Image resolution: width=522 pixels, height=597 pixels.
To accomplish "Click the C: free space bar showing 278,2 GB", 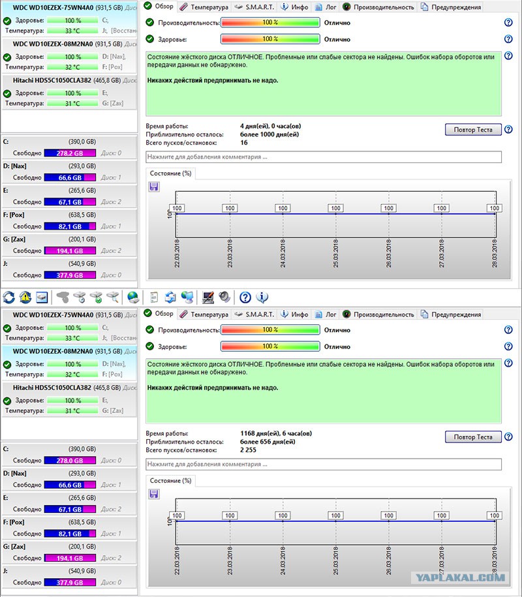I will 70,153.
